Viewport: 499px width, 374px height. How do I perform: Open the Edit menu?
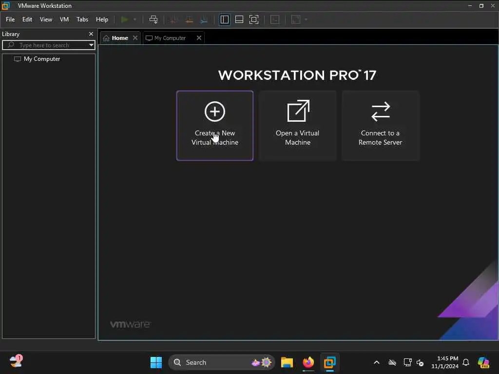click(x=27, y=19)
